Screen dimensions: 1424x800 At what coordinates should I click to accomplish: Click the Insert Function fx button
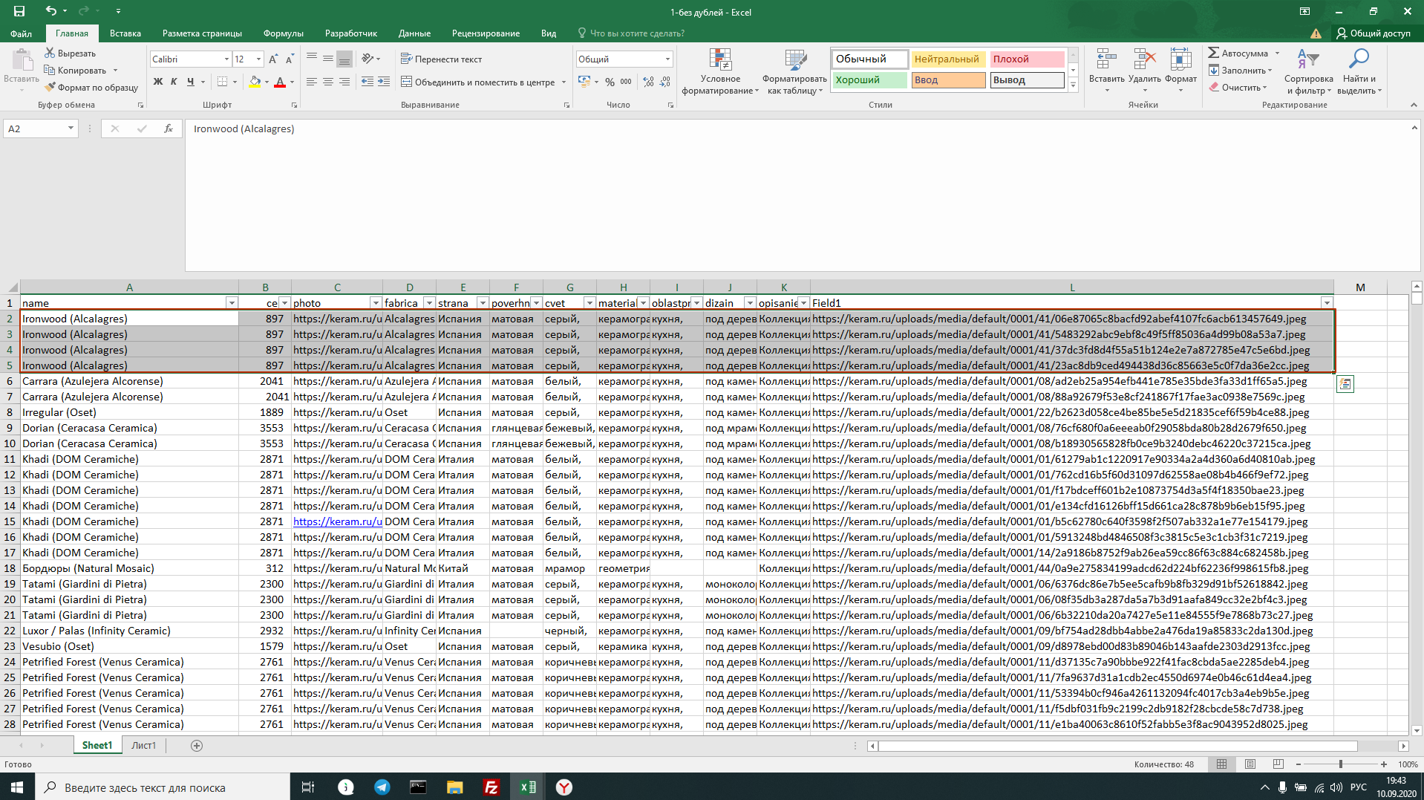(x=169, y=129)
